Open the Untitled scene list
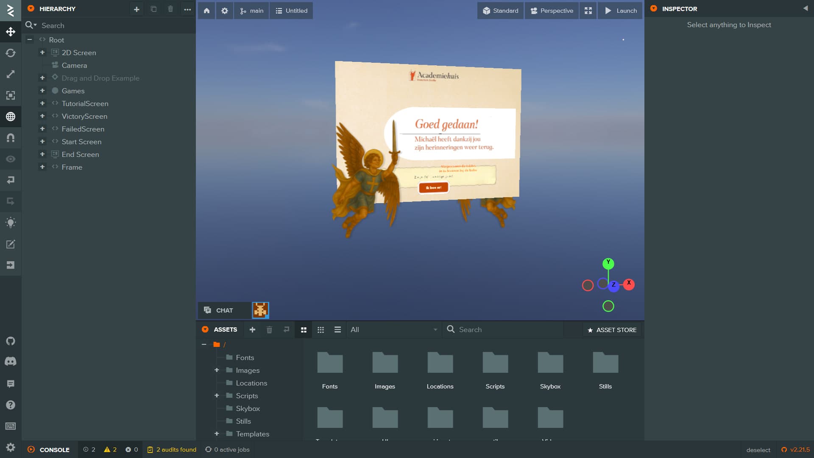The width and height of the screenshot is (814, 458). (x=291, y=11)
